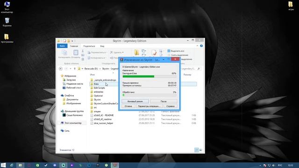Click the Up one level arrow
The height and width of the screenshot is (168, 299).
point(75,69)
